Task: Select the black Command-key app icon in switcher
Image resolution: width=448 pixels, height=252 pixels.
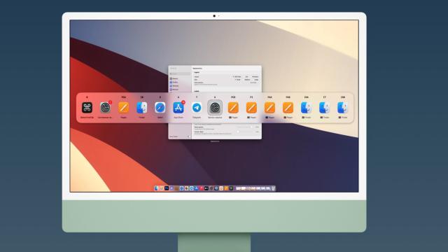Action: tap(87, 108)
